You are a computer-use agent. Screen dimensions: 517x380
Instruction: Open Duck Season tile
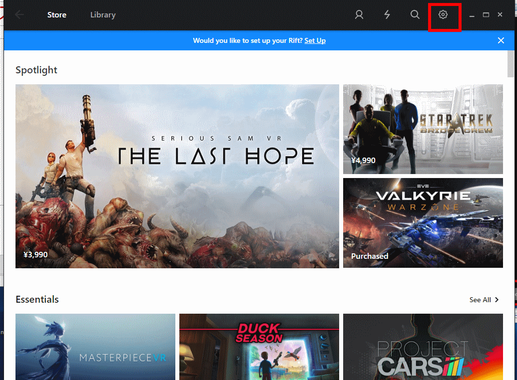point(259,347)
